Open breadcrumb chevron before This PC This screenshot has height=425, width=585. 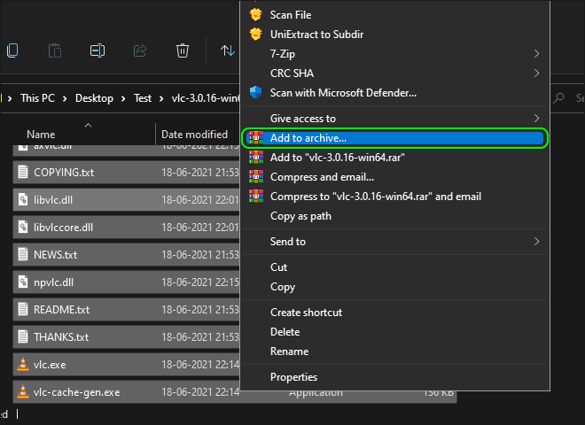[10, 98]
